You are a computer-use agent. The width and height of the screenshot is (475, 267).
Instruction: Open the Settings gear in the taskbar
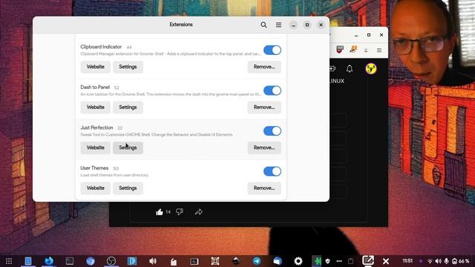click(x=298, y=261)
